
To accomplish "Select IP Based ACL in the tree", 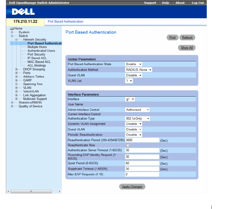I will (37, 58).
